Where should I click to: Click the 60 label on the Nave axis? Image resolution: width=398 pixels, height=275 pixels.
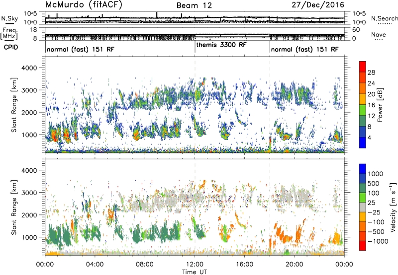(356, 30)
